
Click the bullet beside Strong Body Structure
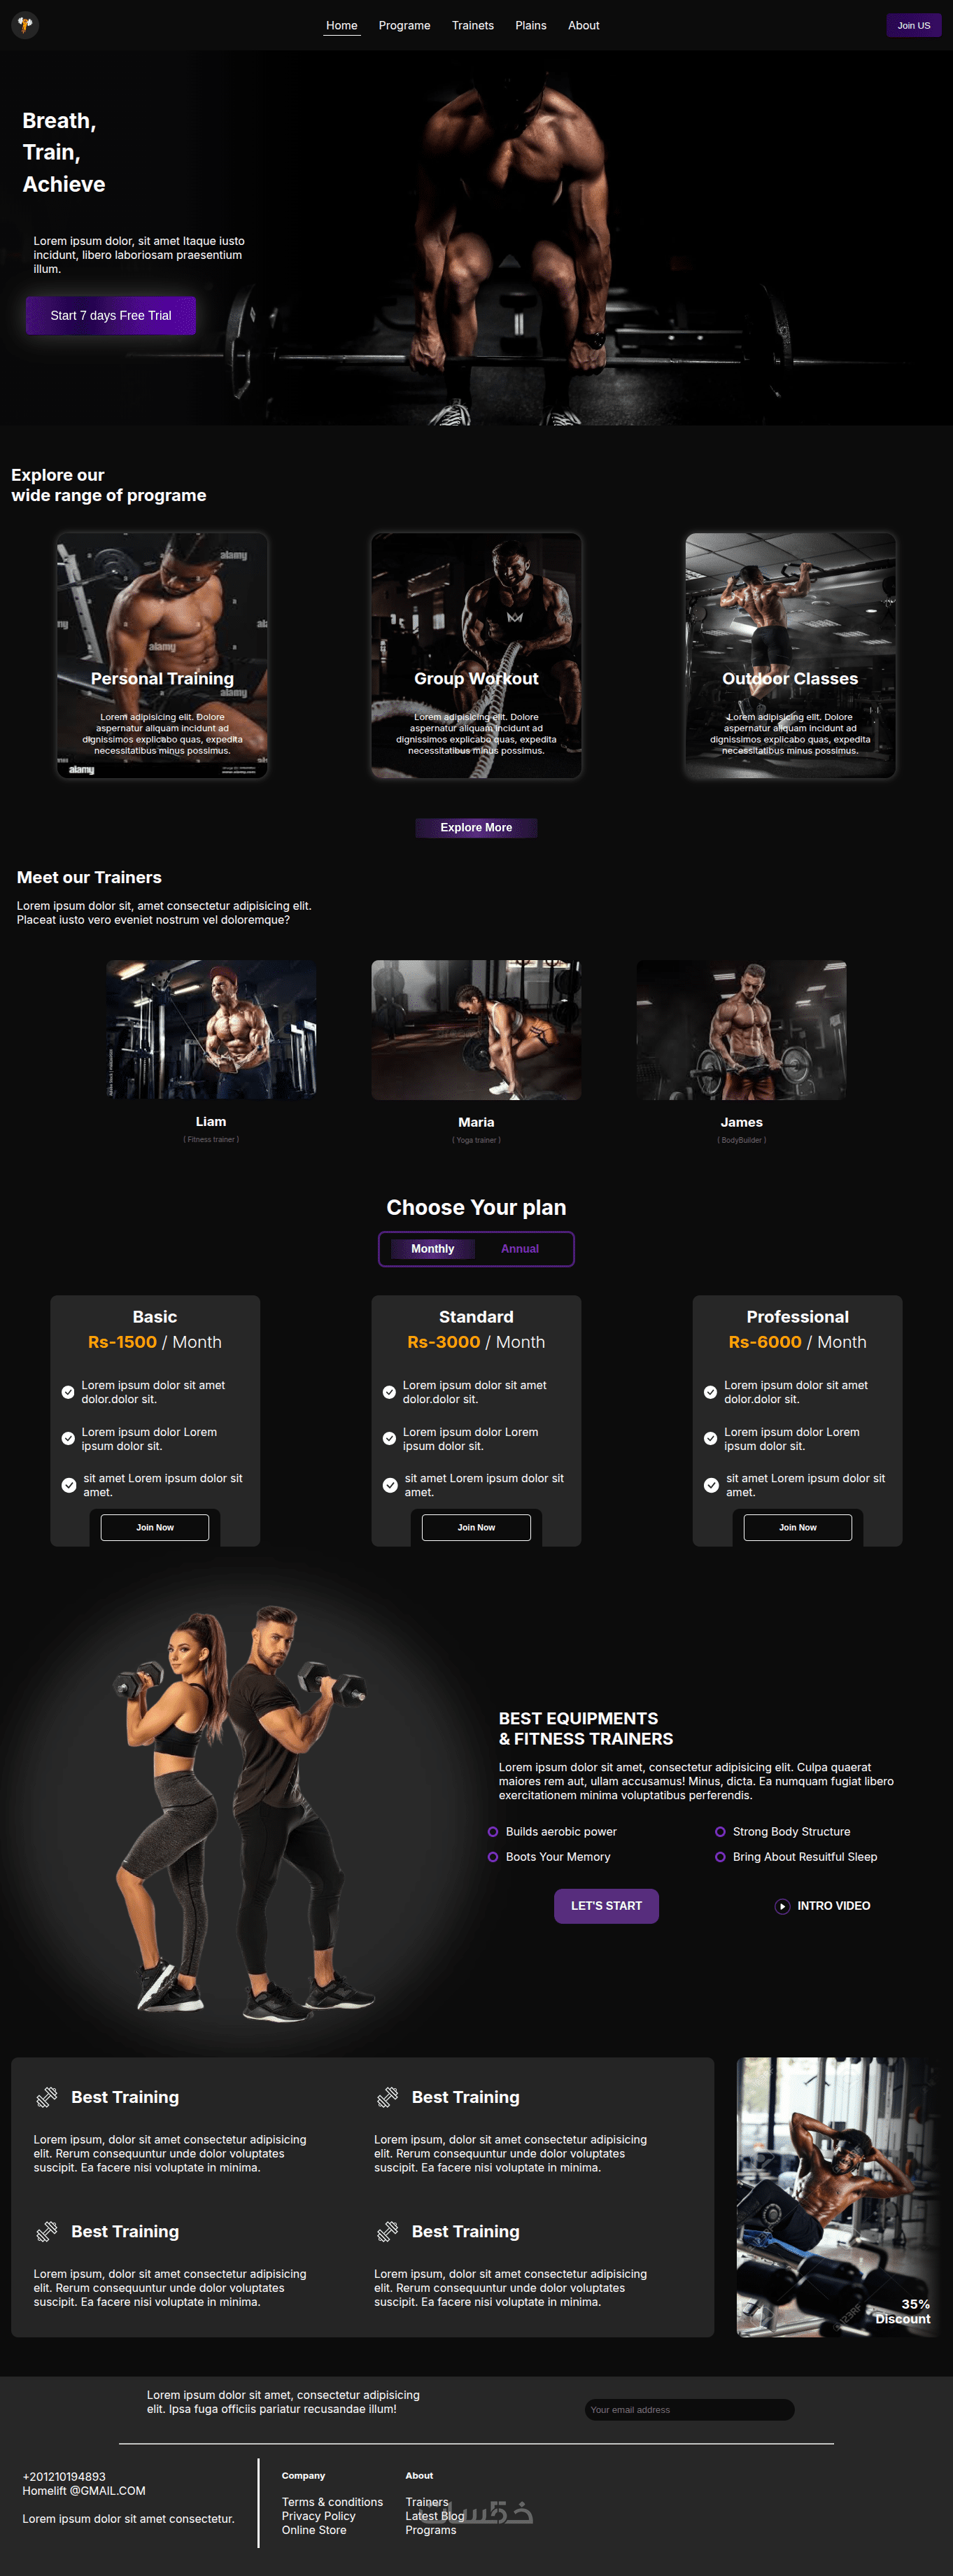pyautogui.click(x=720, y=1832)
